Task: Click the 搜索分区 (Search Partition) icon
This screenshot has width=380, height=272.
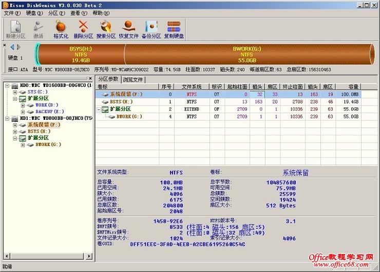Action: tap(106, 29)
